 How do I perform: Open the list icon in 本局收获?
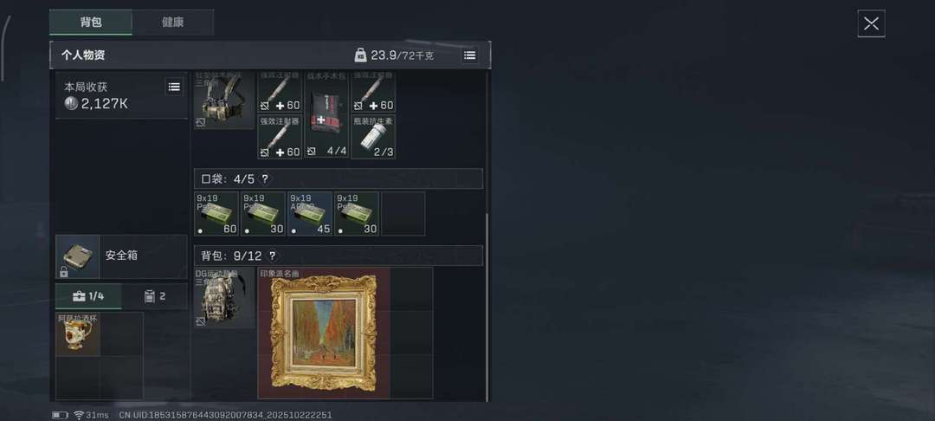point(173,87)
